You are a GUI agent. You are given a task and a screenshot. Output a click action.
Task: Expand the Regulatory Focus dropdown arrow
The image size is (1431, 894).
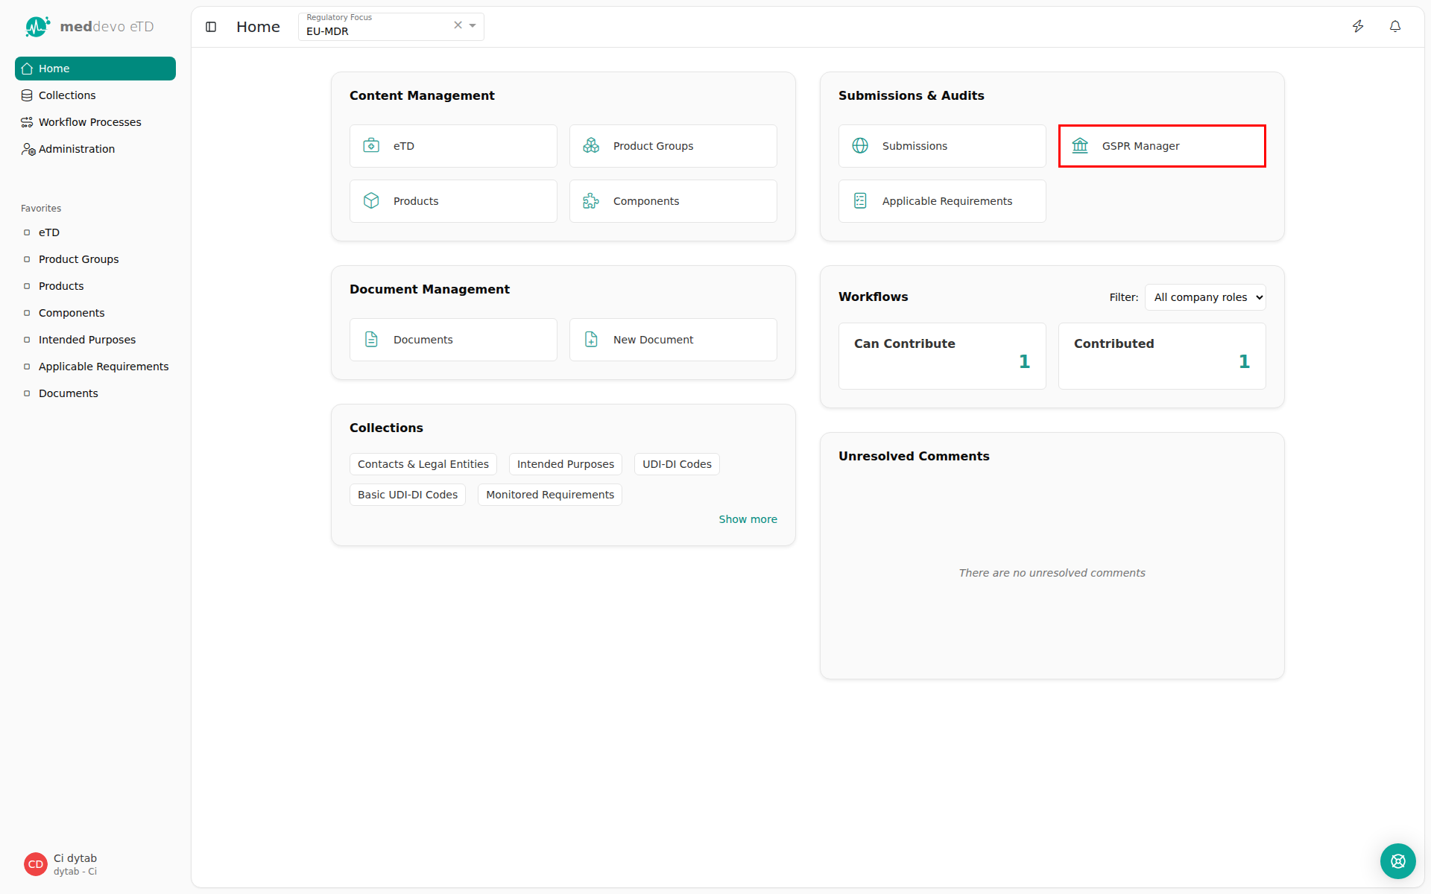pyautogui.click(x=473, y=26)
